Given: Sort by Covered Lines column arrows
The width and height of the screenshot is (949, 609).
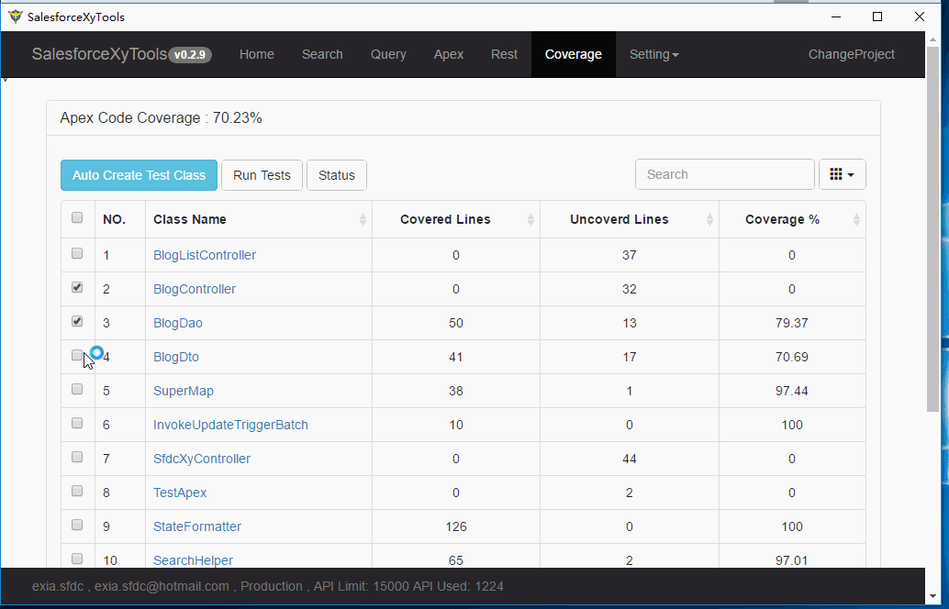Looking at the screenshot, I should coord(530,219).
